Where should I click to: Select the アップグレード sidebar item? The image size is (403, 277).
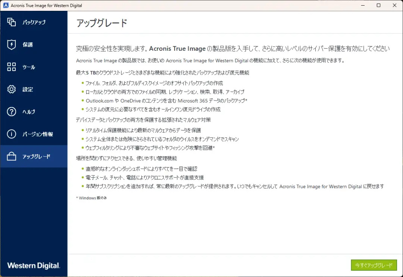pyautogui.click(x=34, y=156)
